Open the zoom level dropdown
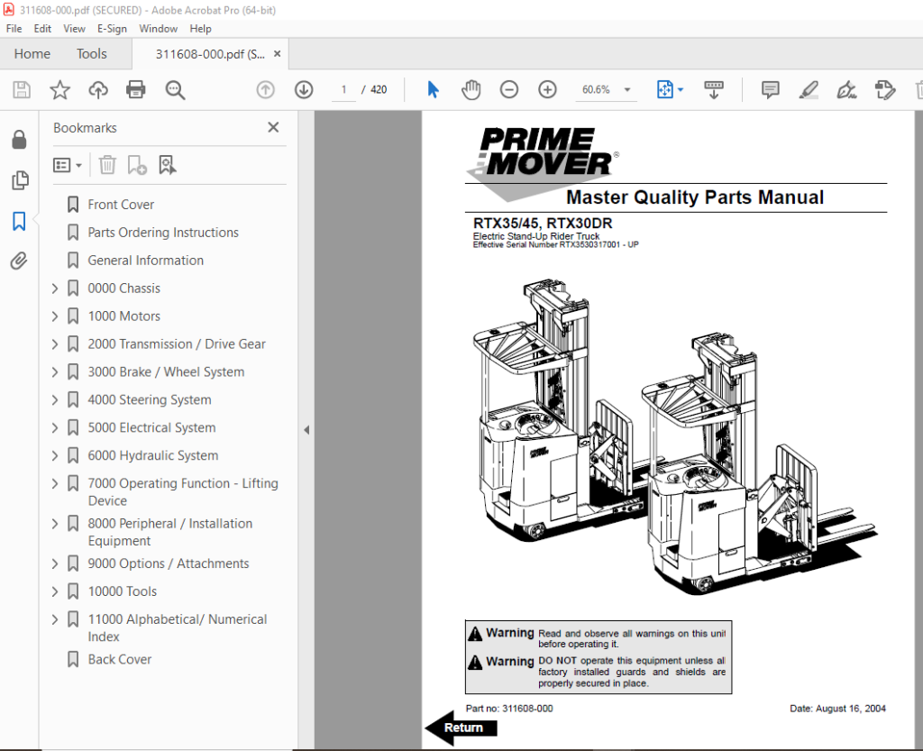This screenshot has width=923, height=751. tap(627, 90)
